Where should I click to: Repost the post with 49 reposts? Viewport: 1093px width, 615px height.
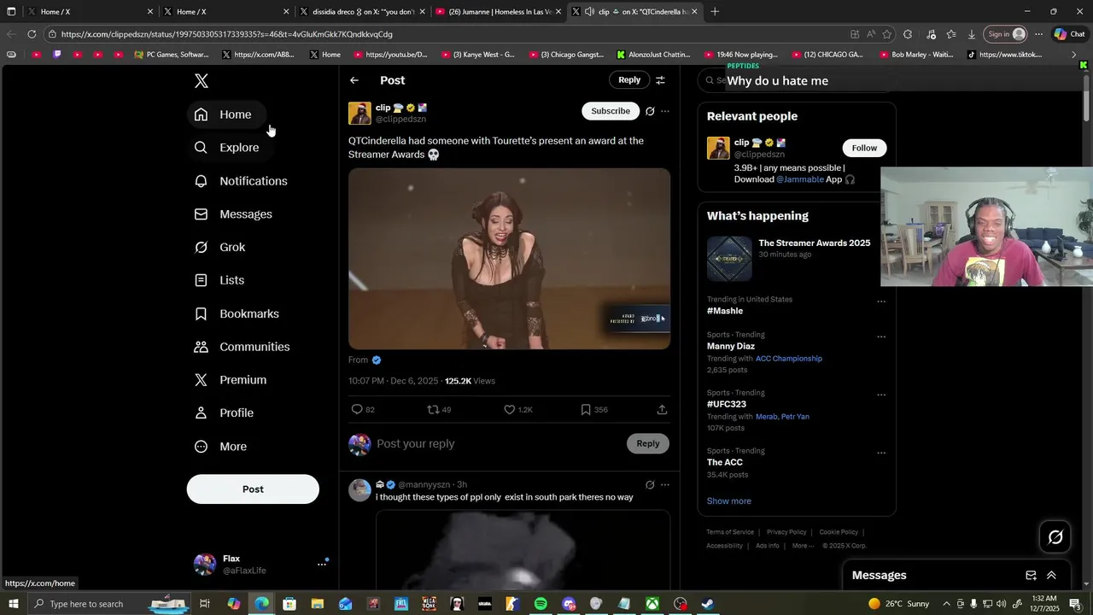pyautogui.click(x=433, y=410)
